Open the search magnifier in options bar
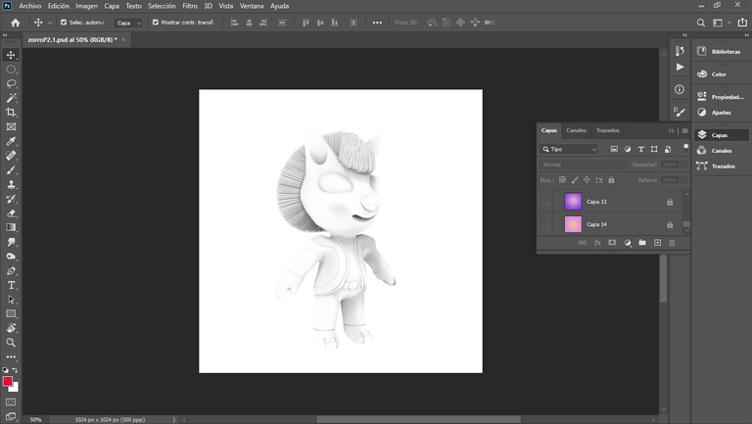752x424 pixels. (x=701, y=23)
